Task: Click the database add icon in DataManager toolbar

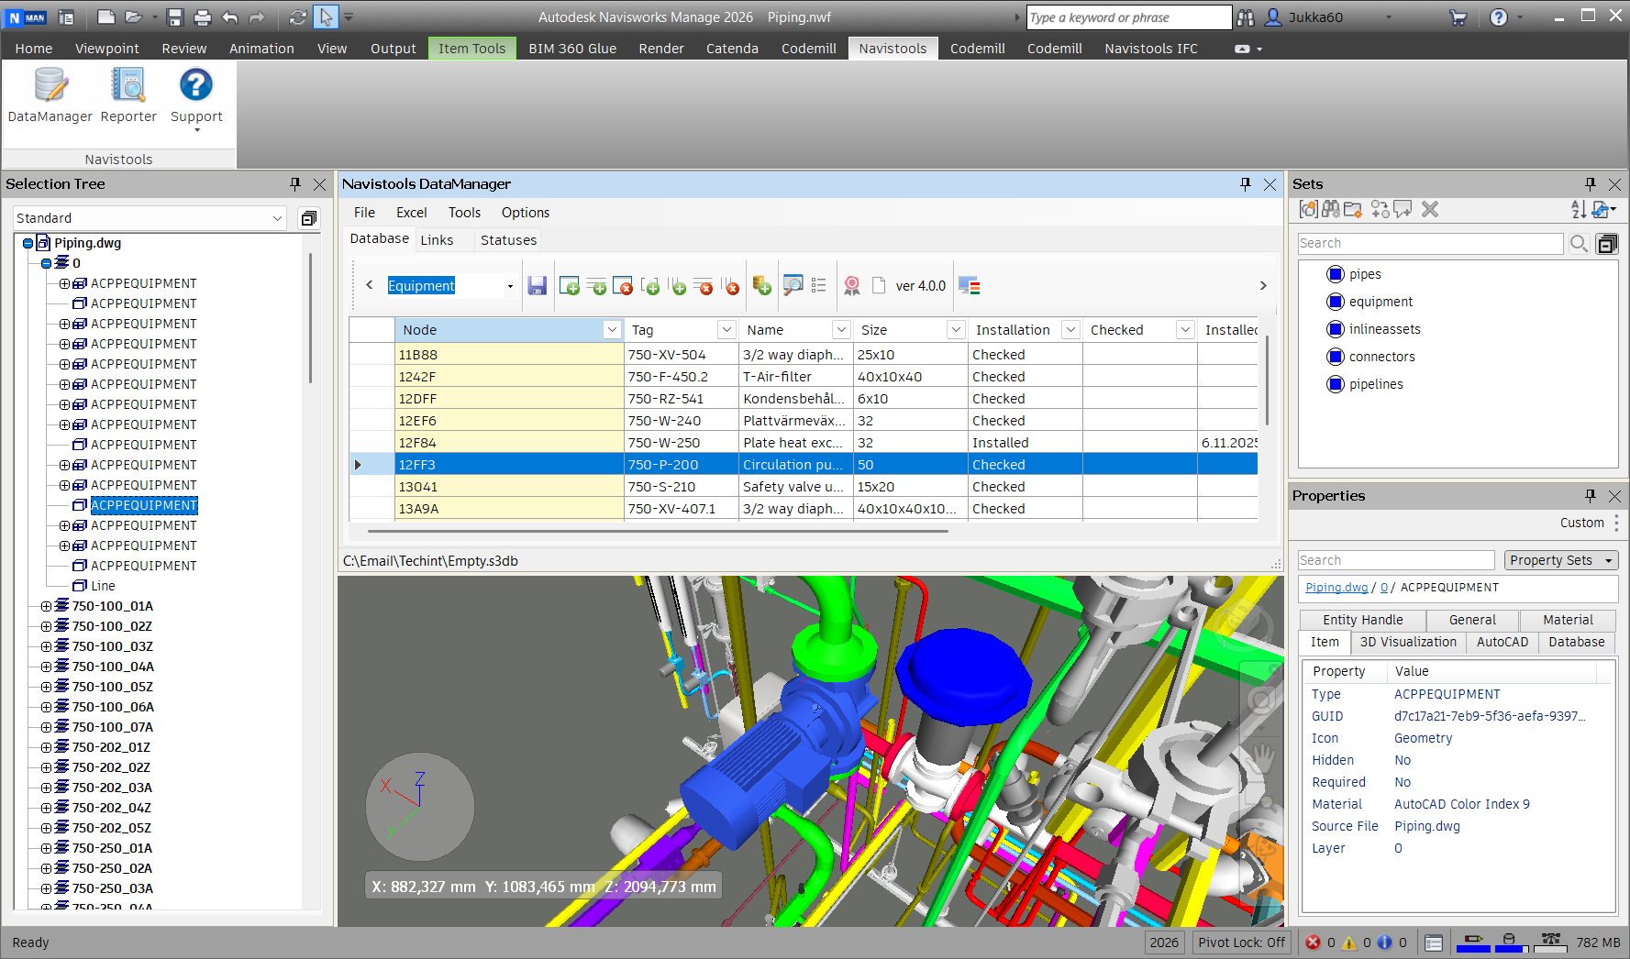Action: tap(761, 286)
